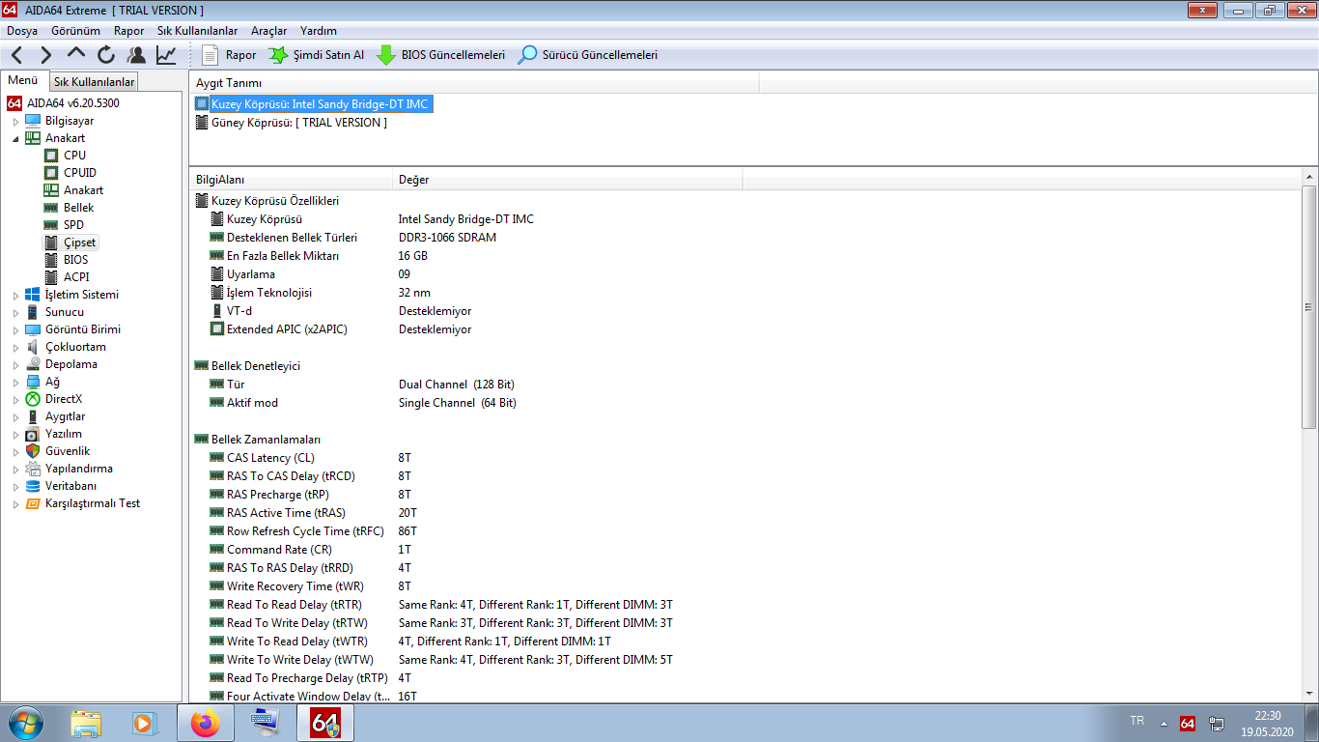Screen dimensions: 1319x742
Task: Select the Çipset tree item
Action: pyautogui.click(x=80, y=243)
